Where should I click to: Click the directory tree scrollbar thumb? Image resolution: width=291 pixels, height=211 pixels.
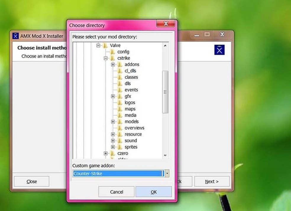165,92
